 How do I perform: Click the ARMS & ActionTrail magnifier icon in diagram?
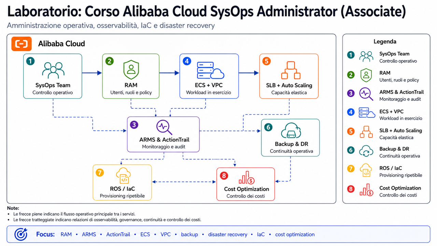click(x=165, y=128)
